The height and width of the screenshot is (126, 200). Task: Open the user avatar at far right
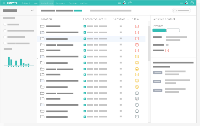pos(192,3)
